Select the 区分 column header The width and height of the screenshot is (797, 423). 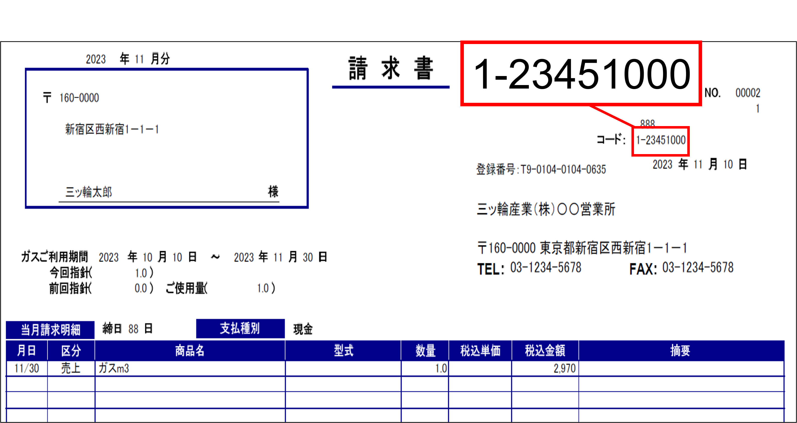pyautogui.click(x=71, y=351)
